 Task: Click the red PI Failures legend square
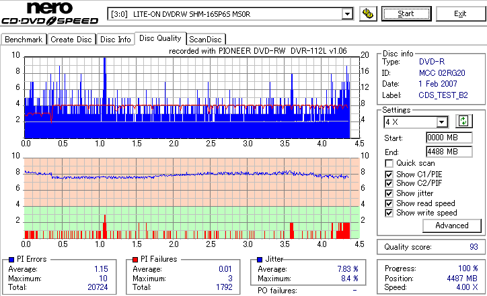tap(135, 260)
